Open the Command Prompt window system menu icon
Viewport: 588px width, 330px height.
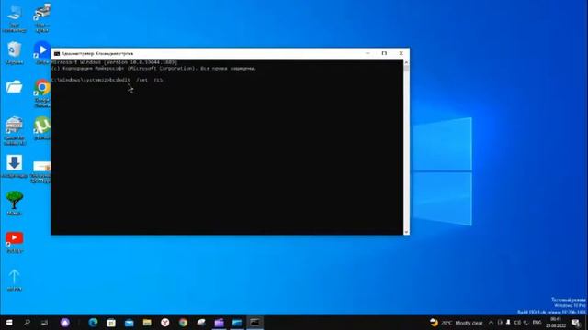(57, 53)
